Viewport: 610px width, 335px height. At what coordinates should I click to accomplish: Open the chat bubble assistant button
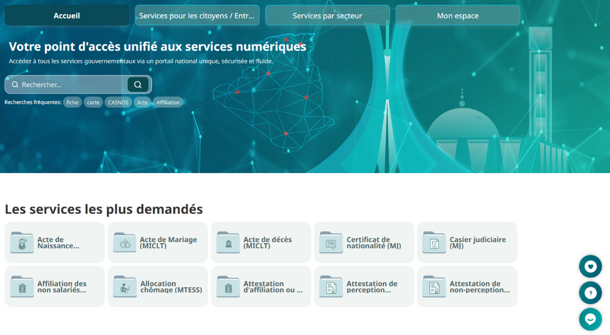click(590, 319)
